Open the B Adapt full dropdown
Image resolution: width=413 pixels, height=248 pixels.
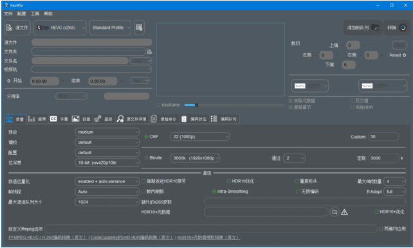tap(394, 191)
